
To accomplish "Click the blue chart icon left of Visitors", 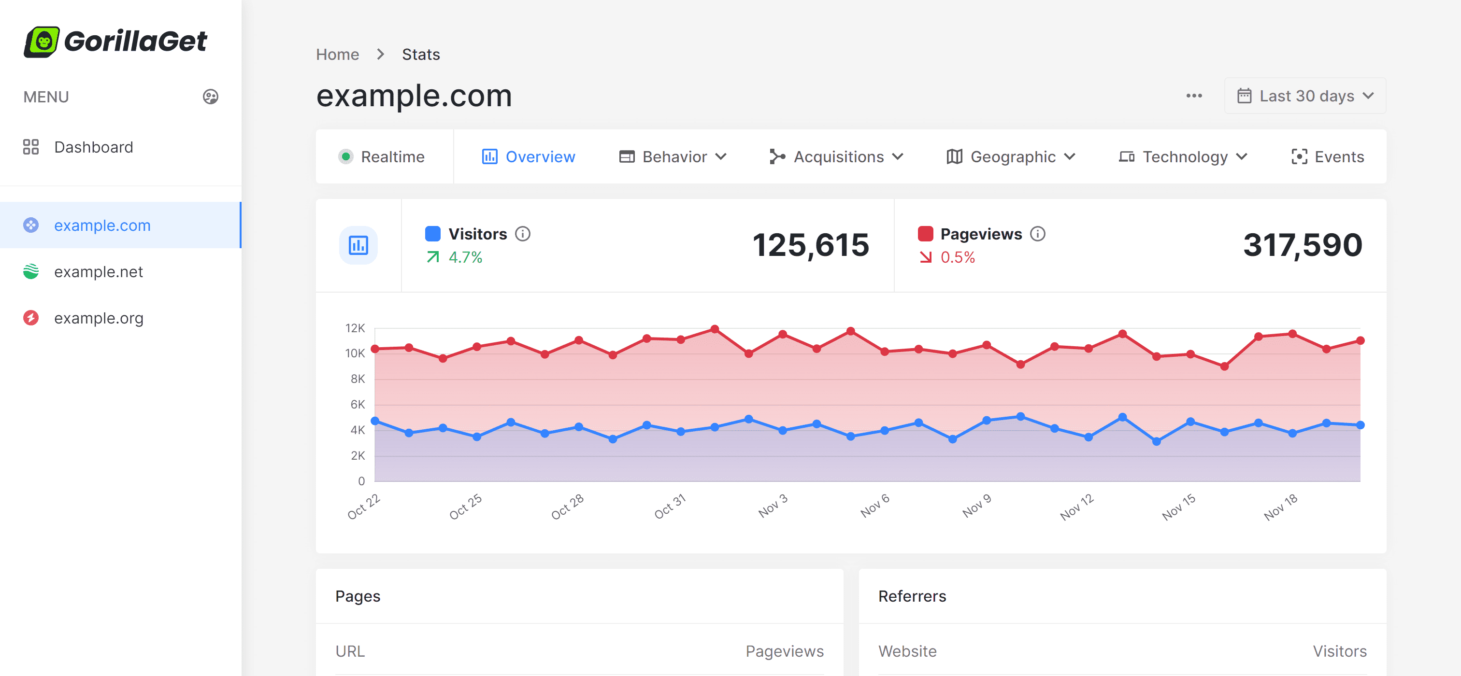I will [358, 245].
